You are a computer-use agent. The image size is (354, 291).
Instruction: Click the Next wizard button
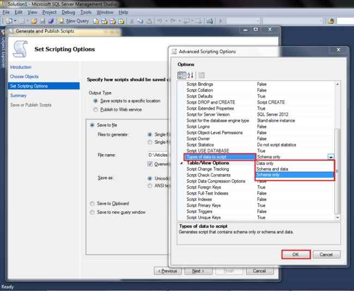click(198, 271)
